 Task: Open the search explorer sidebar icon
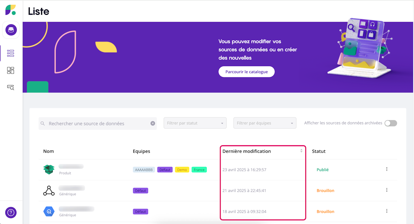click(x=11, y=87)
